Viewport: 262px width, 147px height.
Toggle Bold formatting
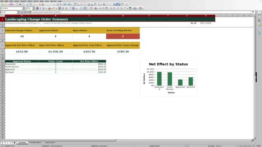pyautogui.click(x=38, y=8)
